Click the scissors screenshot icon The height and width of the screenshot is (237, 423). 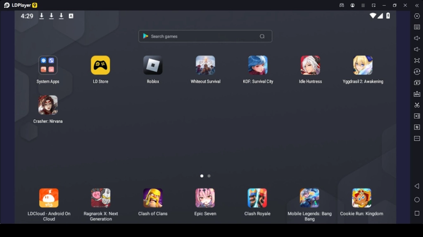[417, 105]
